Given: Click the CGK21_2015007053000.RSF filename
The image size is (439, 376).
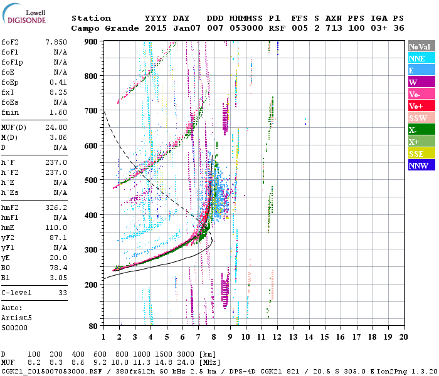Looking at the screenshot, I should [x=52, y=372].
